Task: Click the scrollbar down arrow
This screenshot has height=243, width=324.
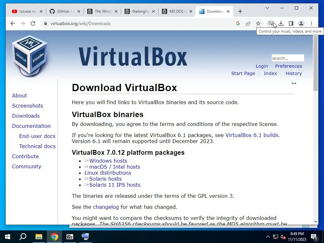Action: point(315,222)
